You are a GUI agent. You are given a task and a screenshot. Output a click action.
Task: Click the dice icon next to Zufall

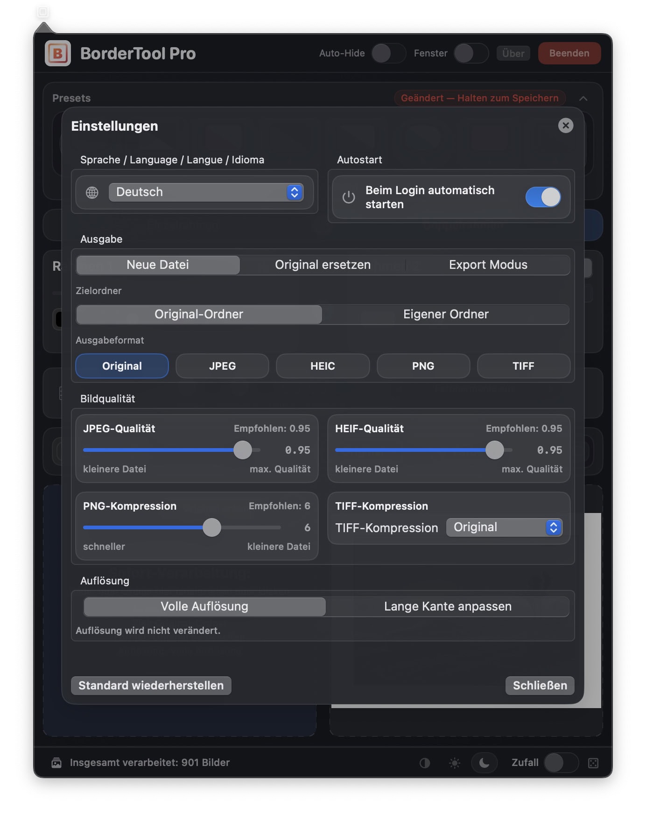point(593,763)
